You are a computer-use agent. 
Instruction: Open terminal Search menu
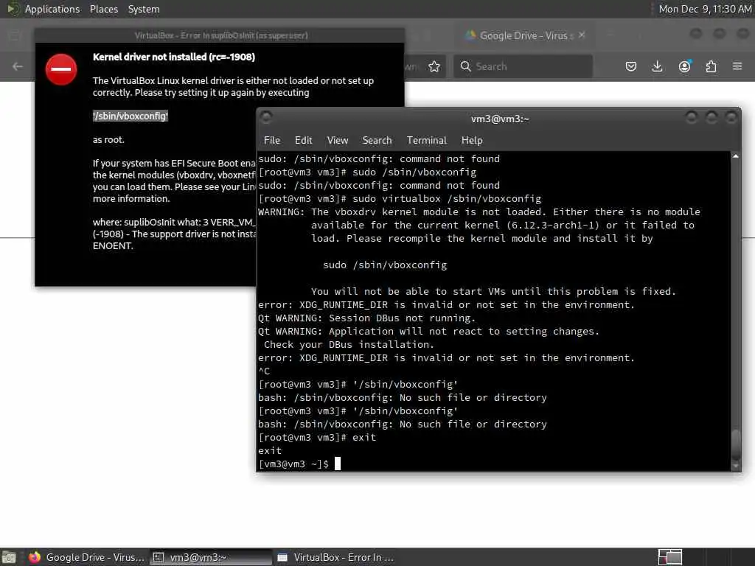tap(377, 140)
